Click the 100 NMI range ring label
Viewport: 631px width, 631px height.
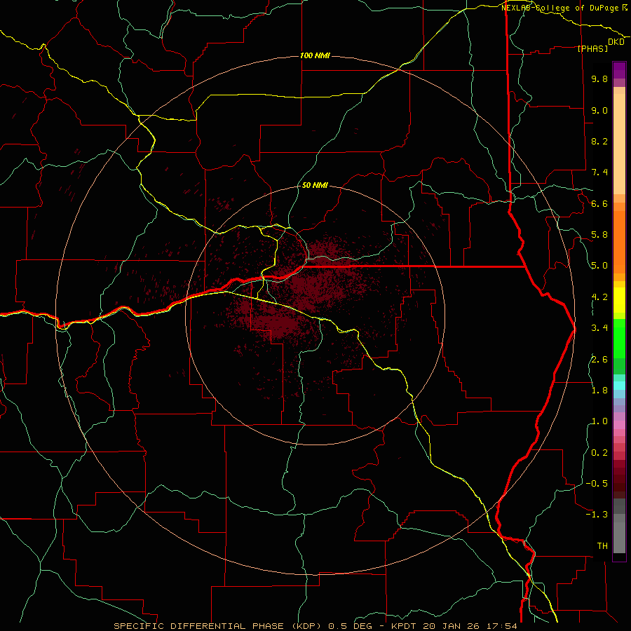click(x=315, y=55)
